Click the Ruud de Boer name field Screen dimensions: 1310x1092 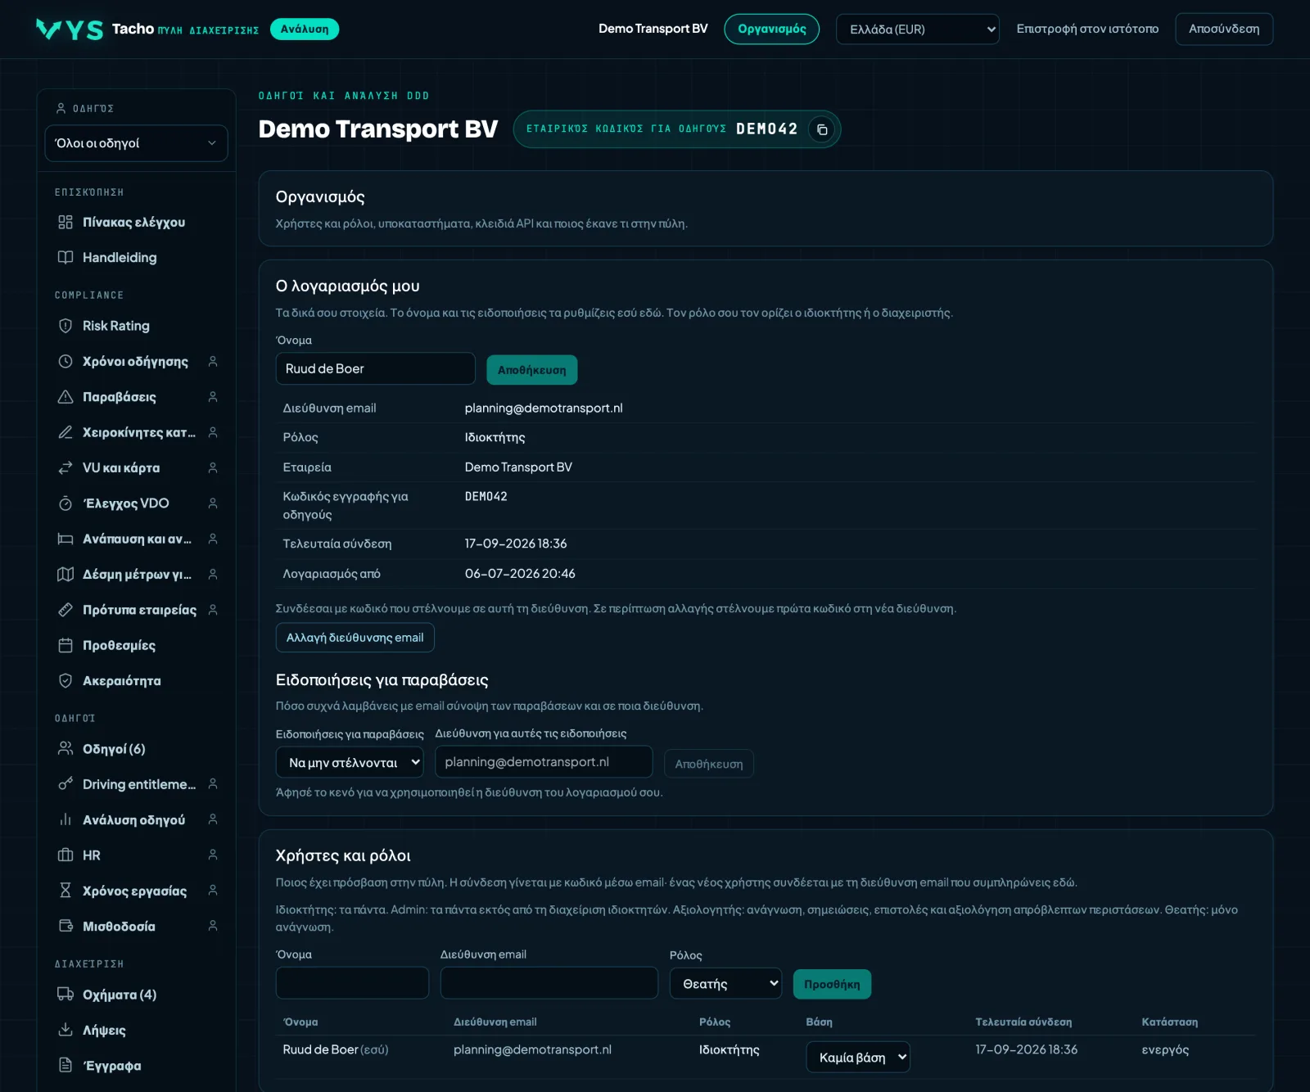coord(376,368)
